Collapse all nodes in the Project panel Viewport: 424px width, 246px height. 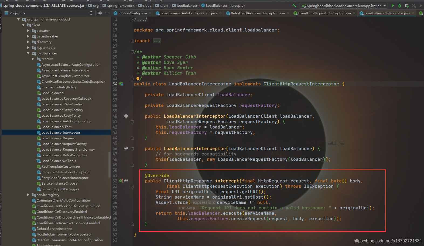[91, 13]
